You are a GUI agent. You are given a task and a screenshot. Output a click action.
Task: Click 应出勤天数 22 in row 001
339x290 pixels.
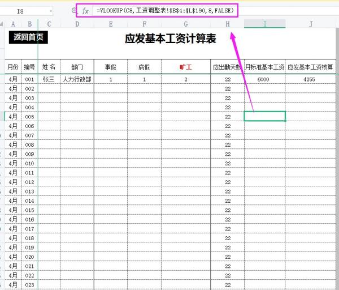tap(228, 79)
